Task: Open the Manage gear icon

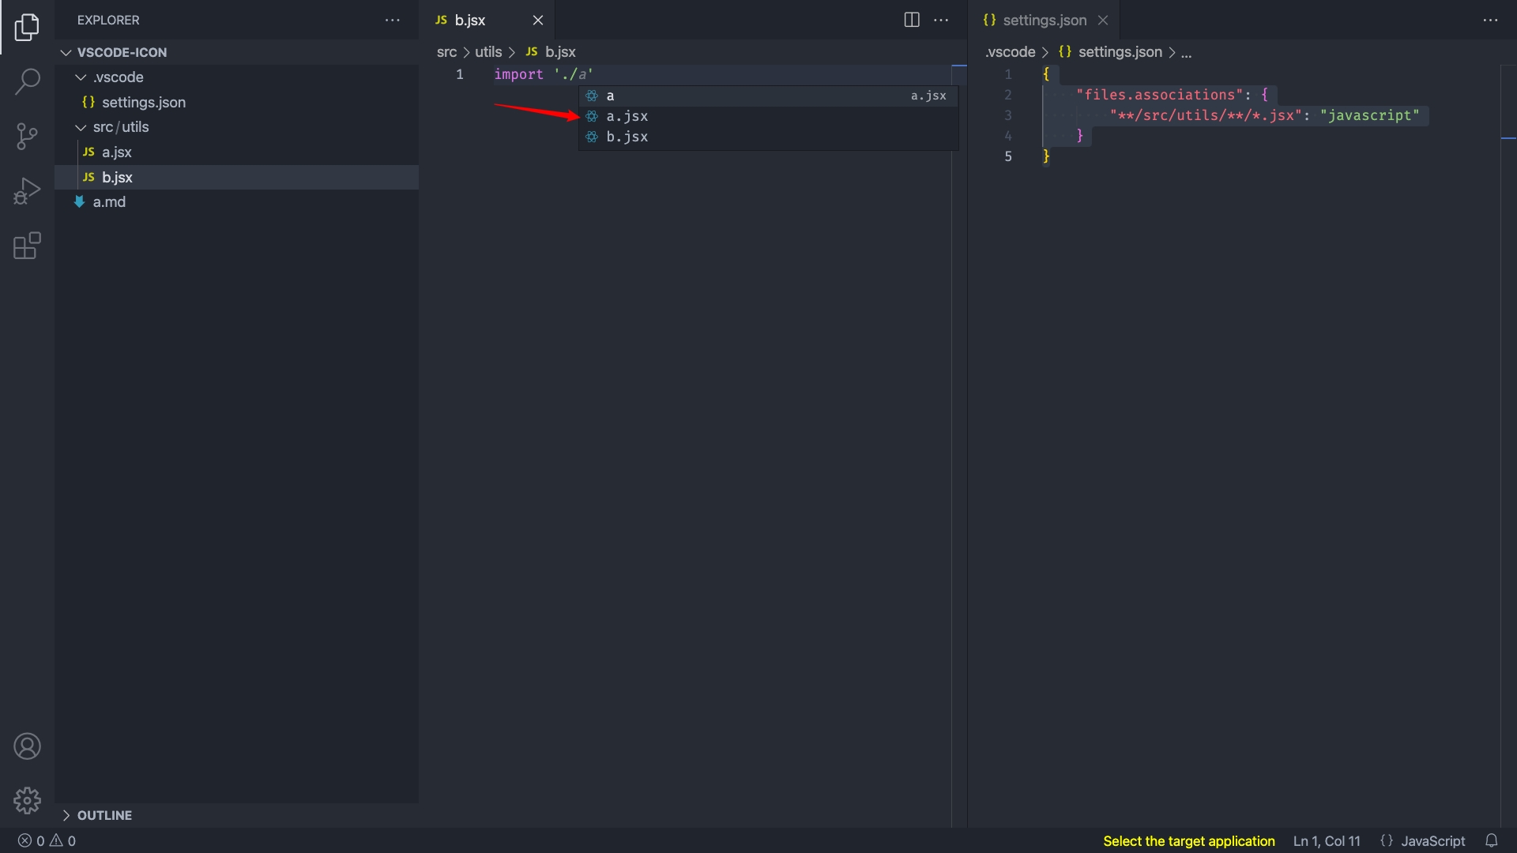Action: tap(27, 800)
